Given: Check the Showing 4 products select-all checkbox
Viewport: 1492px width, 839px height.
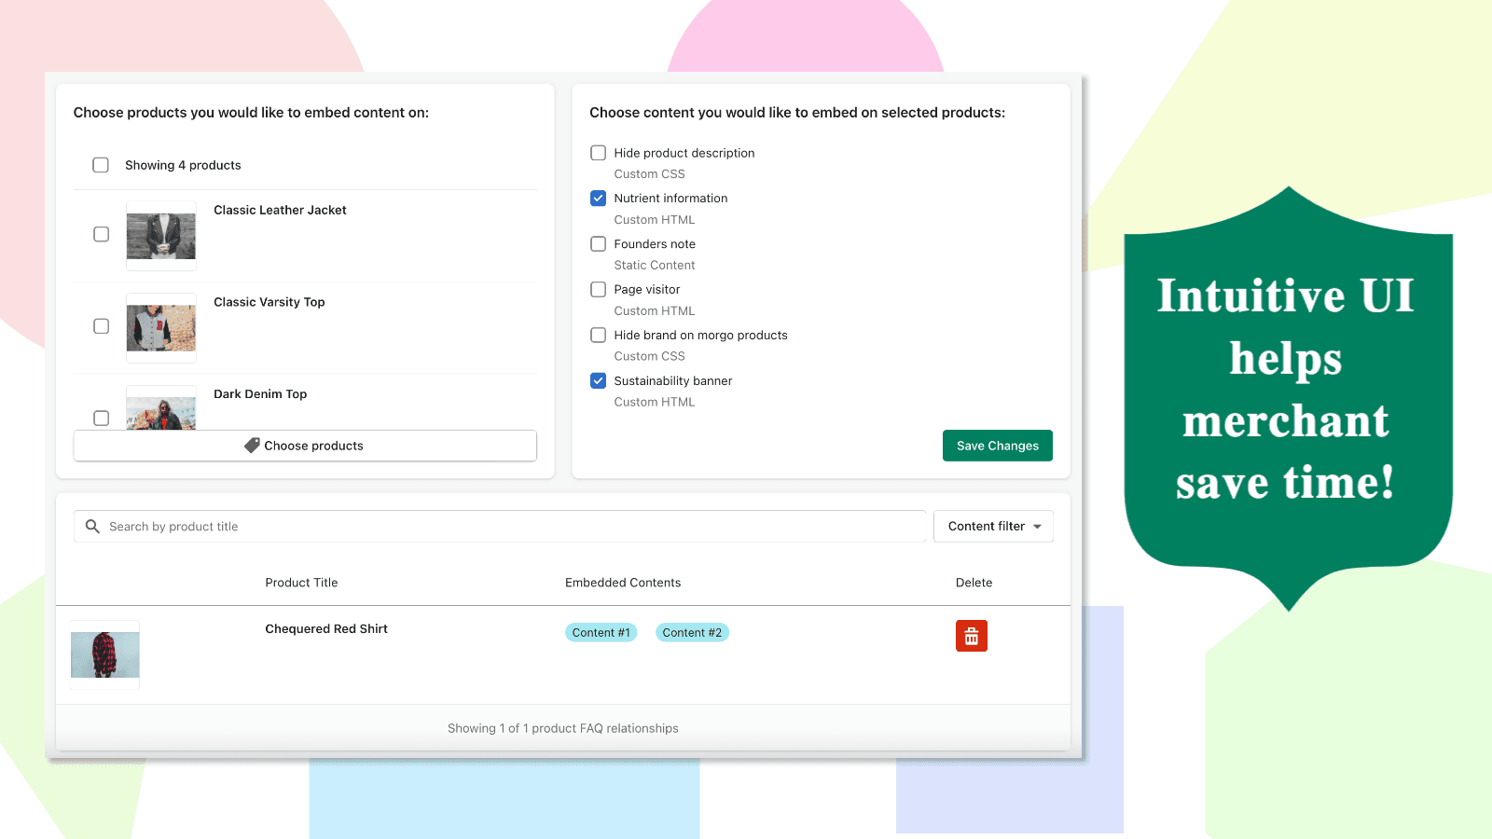Looking at the screenshot, I should [101, 165].
